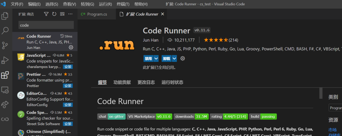Click the VS Code logo in title bar
The image size is (342, 136).
[x=3, y=4]
